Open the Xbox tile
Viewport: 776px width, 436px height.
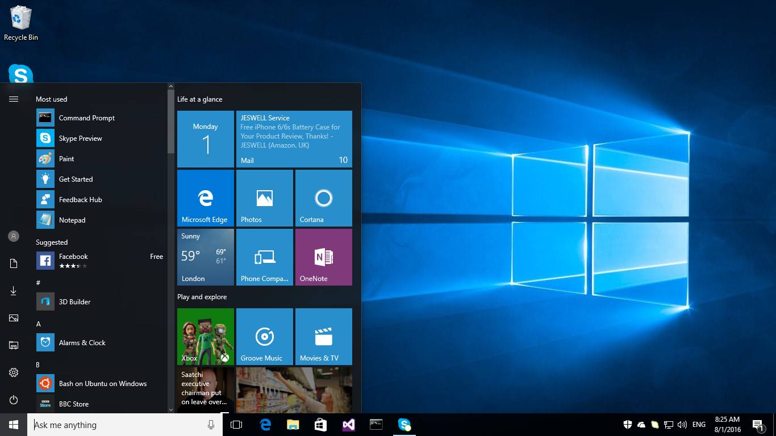coord(206,337)
